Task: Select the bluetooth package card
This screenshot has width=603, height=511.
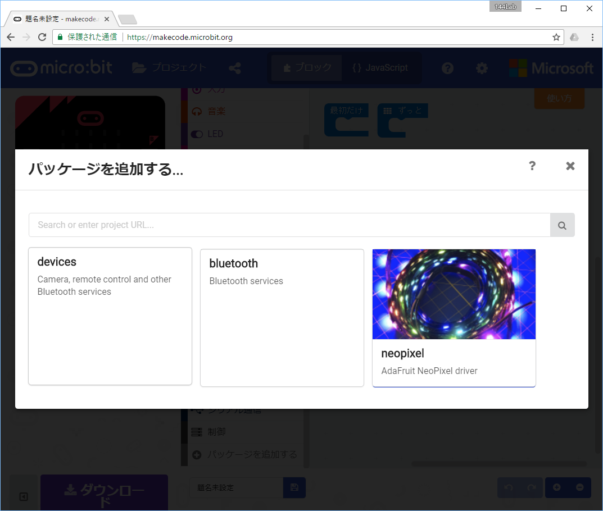Action: (282, 317)
